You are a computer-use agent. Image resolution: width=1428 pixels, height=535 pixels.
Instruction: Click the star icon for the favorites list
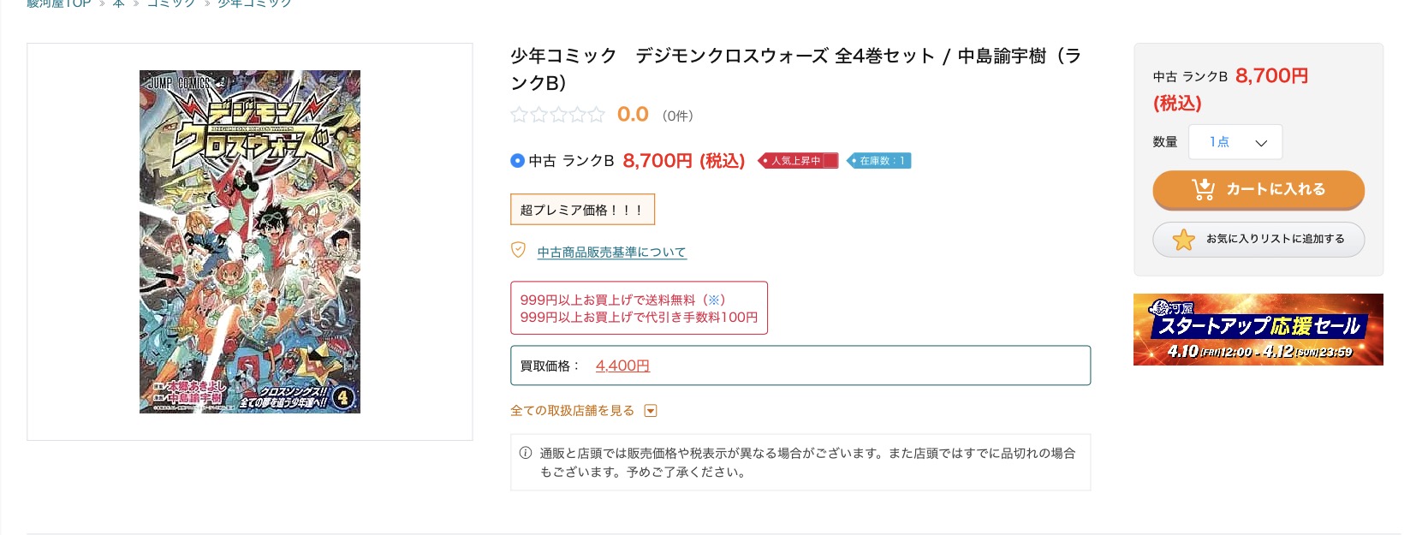pyautogui.click(x=1183, y=240)
